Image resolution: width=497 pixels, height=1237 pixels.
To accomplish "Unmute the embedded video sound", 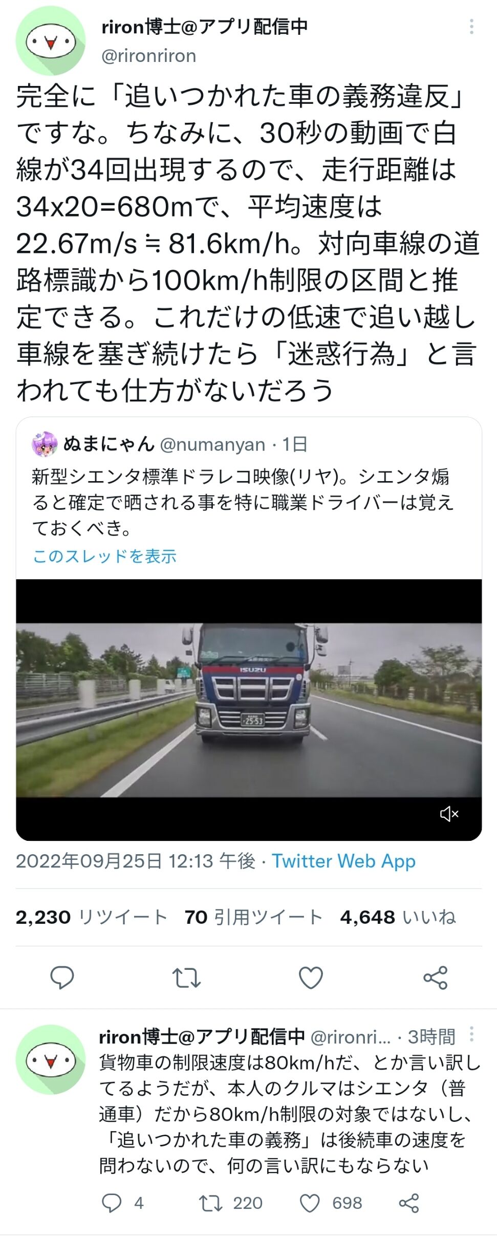I will coord(449,814).
